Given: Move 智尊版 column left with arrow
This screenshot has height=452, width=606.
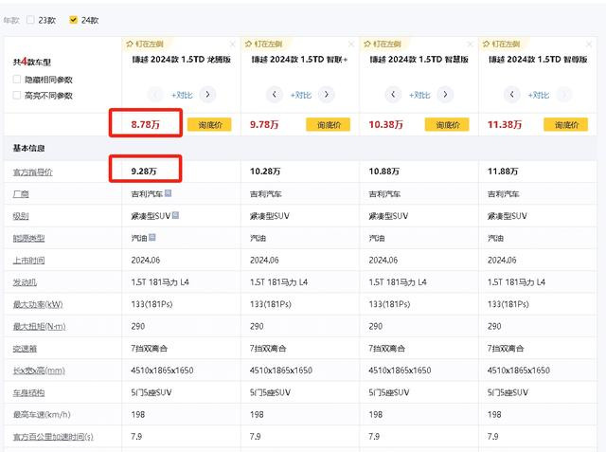Looking at the screenshot, I should (x=511, y=95).
